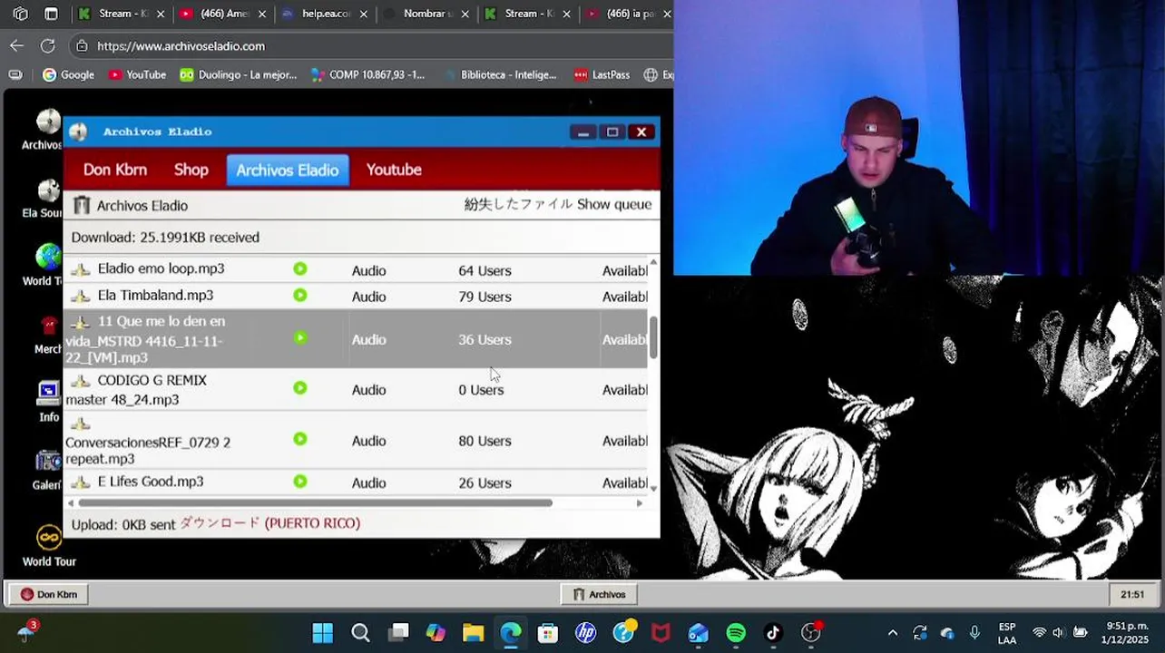Open World T globe desktop icon
Screen dimensions: 1165x653
click(x=49, y=258)
